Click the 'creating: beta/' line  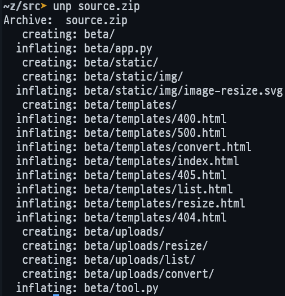68,34
